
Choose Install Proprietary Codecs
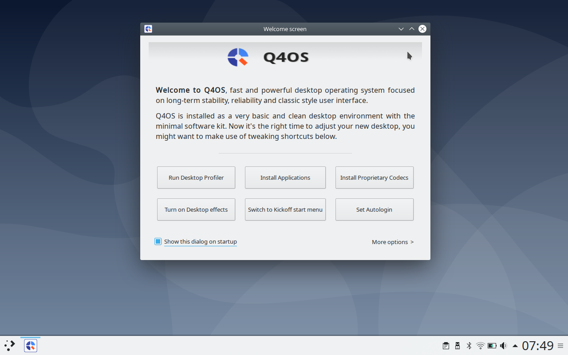(375, 177)
